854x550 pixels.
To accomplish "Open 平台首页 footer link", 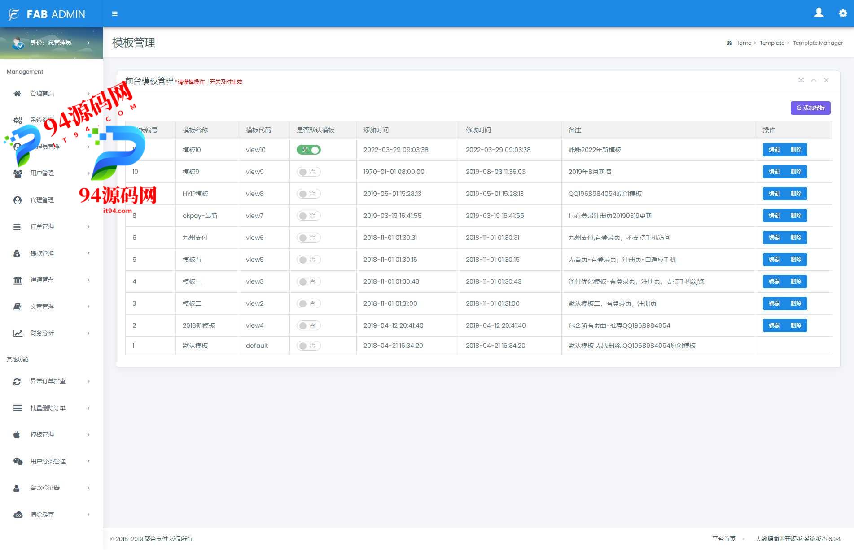I will click(x=723, y=539).
